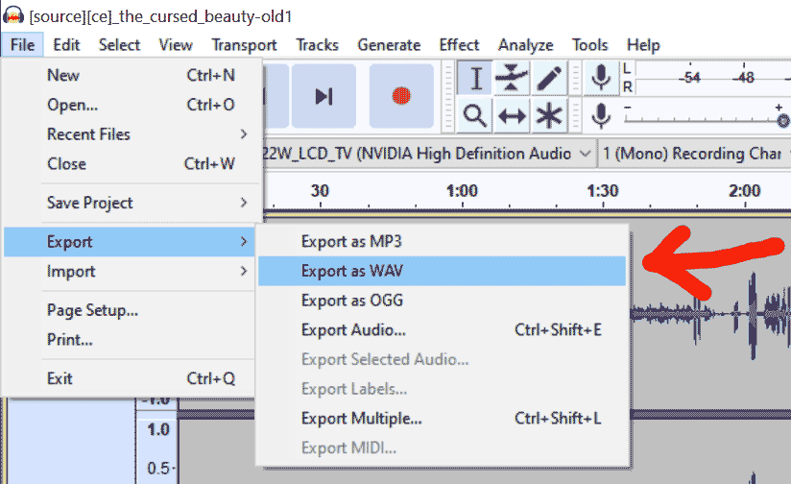Open the Tools menu
Image resolution: width=791 pixels, height=484 pixels.
(x=589, y=45)
